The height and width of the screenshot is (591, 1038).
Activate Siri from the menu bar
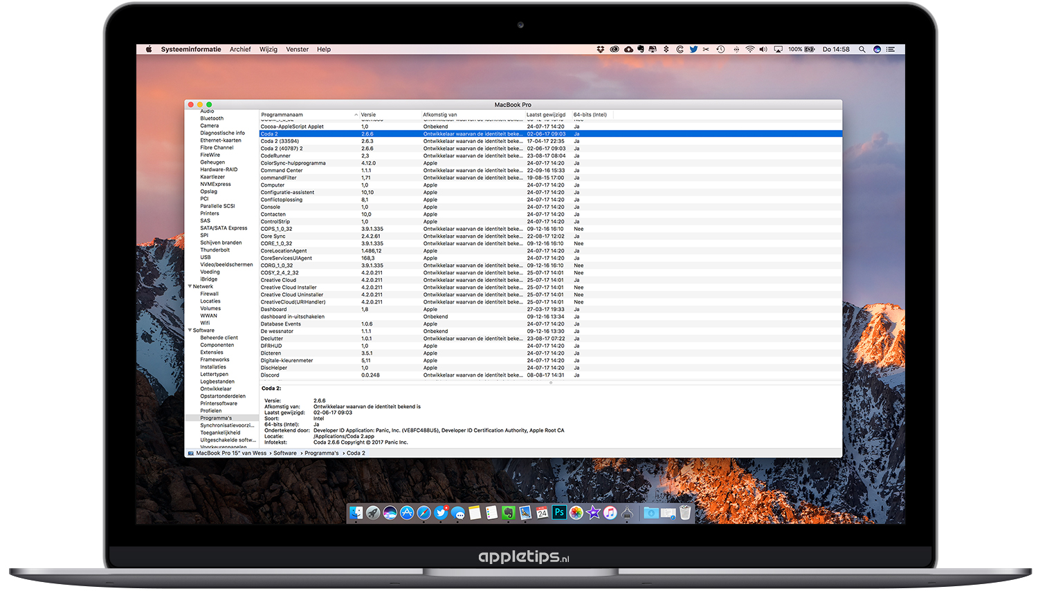877,49
